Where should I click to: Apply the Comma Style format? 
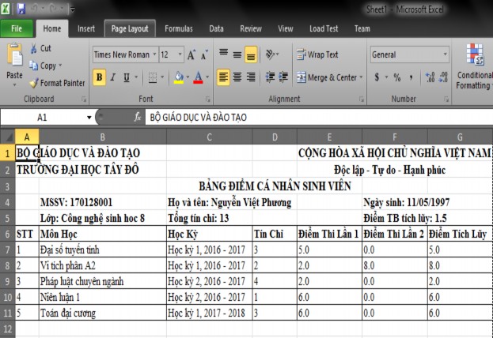point(411,77)
